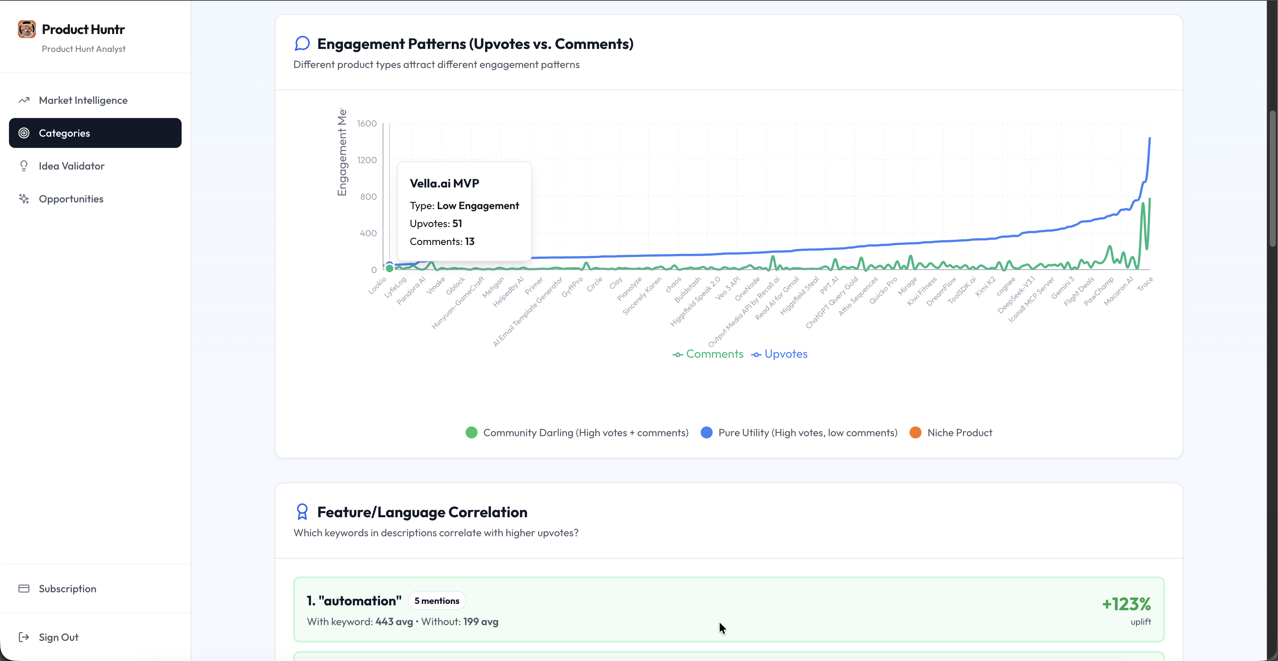Click the Engagement Patterns chat bubble icon
1278x661 pixels.
click(302, 44)
